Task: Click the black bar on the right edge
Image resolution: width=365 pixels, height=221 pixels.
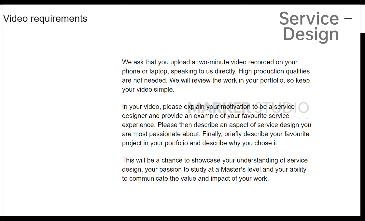Action: [363, 123]
